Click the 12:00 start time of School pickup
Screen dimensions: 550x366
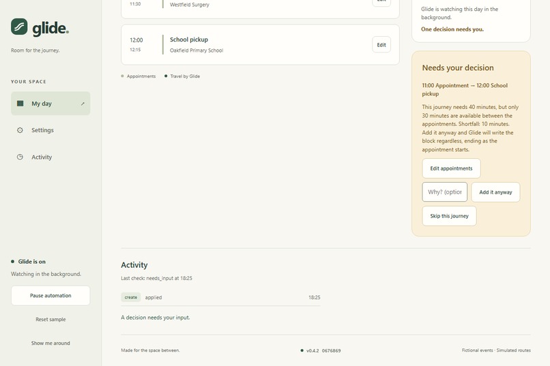pyautogui.click(x=136, y=40)
